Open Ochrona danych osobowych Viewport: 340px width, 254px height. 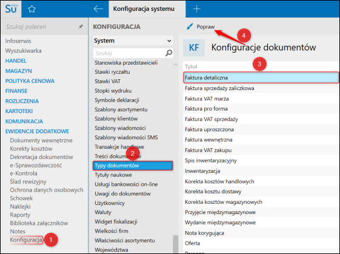pos(47,190)
